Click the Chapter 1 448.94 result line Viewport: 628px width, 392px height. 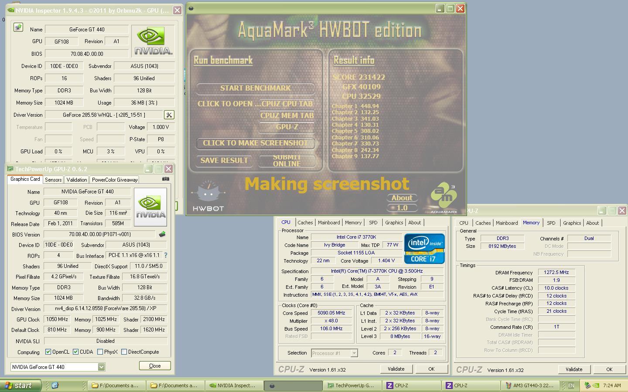click(x=355, y=106)
